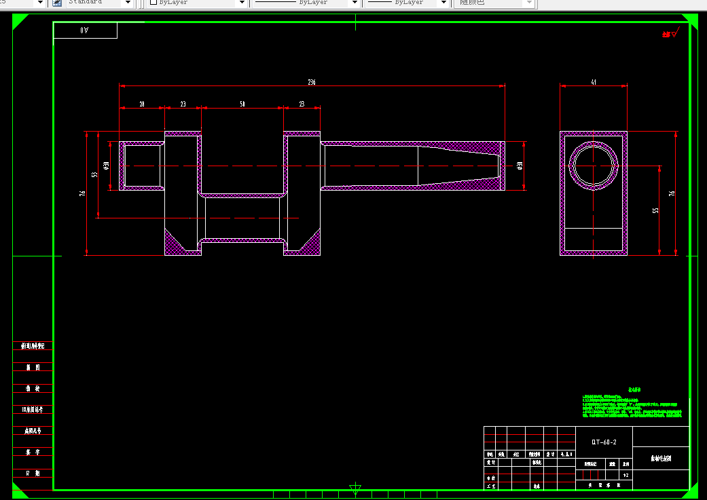
Task: Click the 签字 cell in the left column
Action: 33,453
